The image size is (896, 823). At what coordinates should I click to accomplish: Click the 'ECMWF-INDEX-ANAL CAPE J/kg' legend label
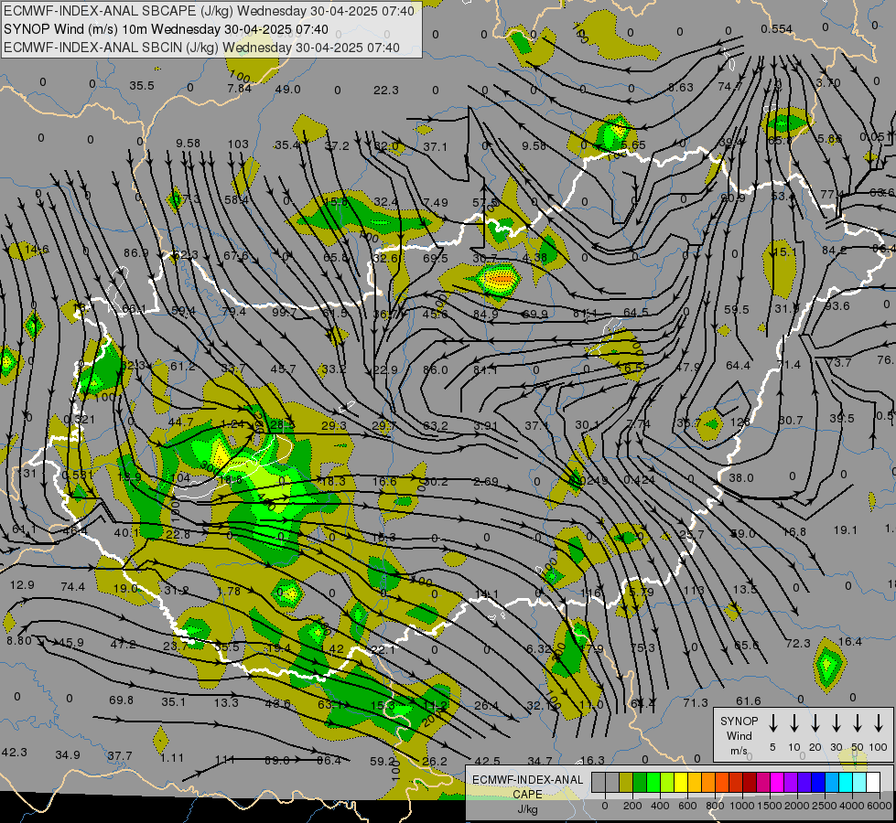527,794
